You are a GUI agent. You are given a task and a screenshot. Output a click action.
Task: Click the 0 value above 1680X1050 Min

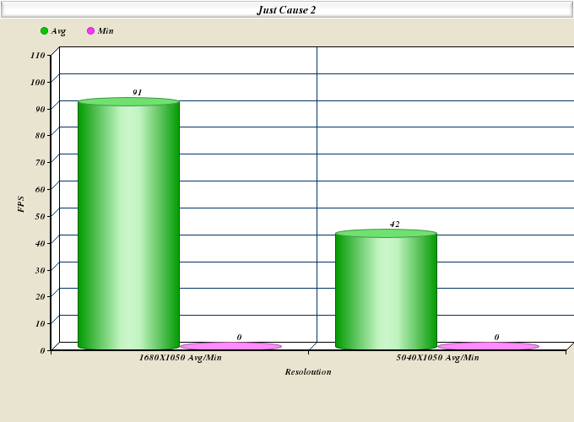[240, 337]
